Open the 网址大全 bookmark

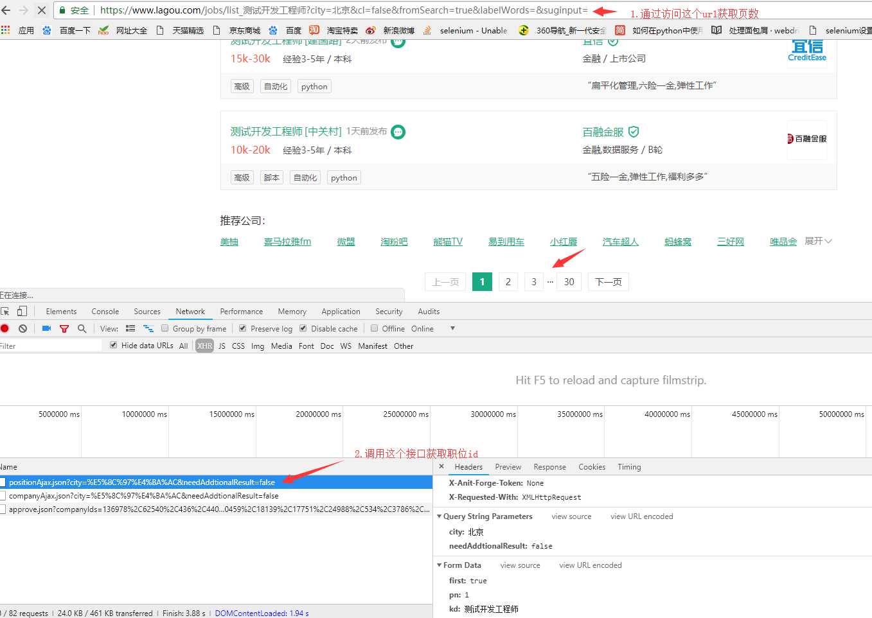tap(123, 30)
